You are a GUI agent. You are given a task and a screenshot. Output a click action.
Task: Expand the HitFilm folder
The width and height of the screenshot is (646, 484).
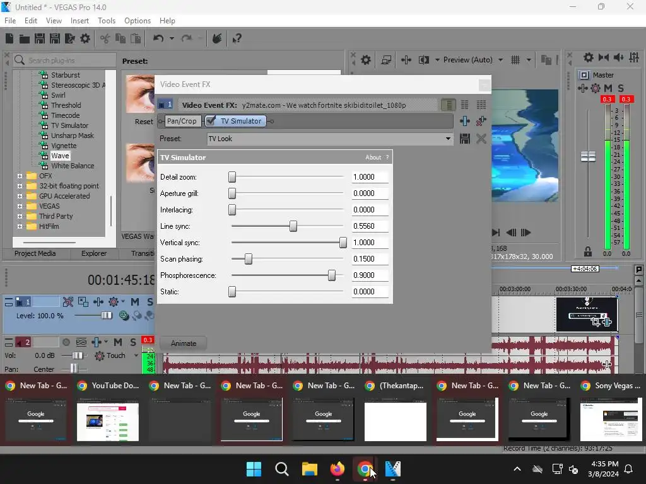coord(20,226)
